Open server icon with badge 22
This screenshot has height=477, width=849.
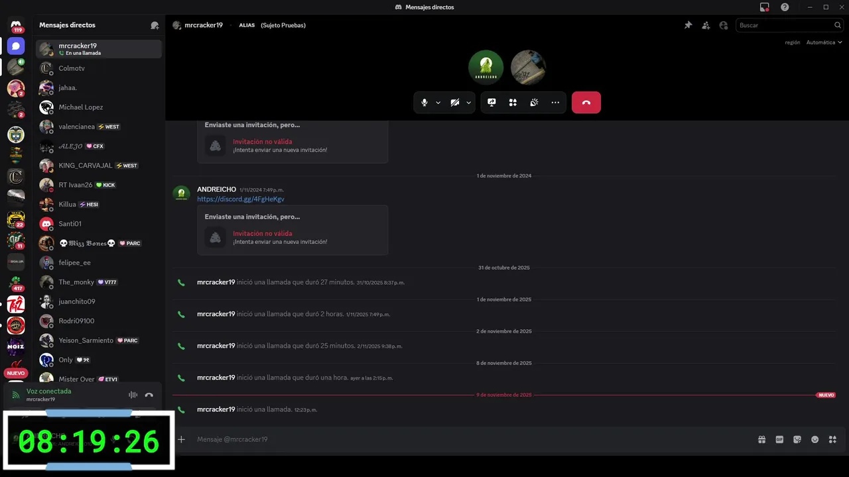pos(16,219)
